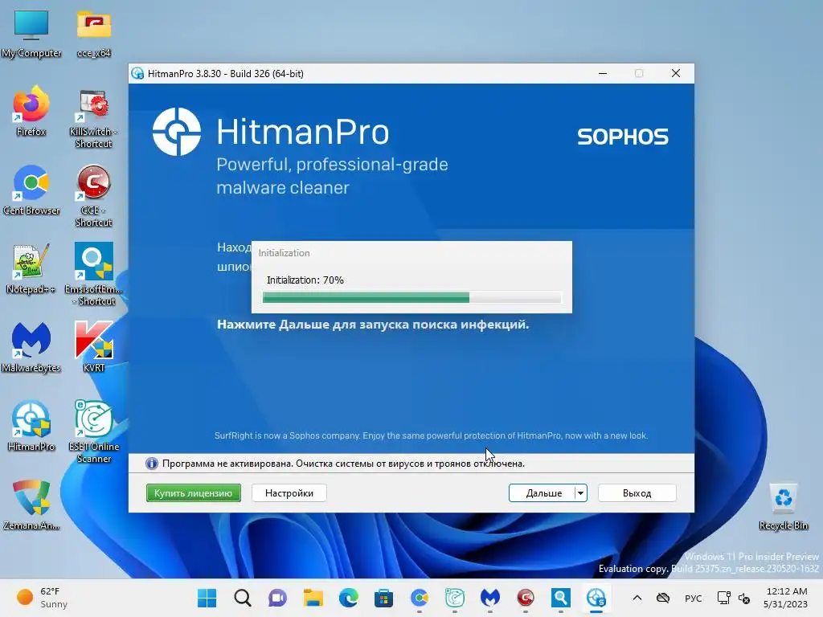Click the Купить лицензию button
Screen dimensions: 823x617
(193, 493)
